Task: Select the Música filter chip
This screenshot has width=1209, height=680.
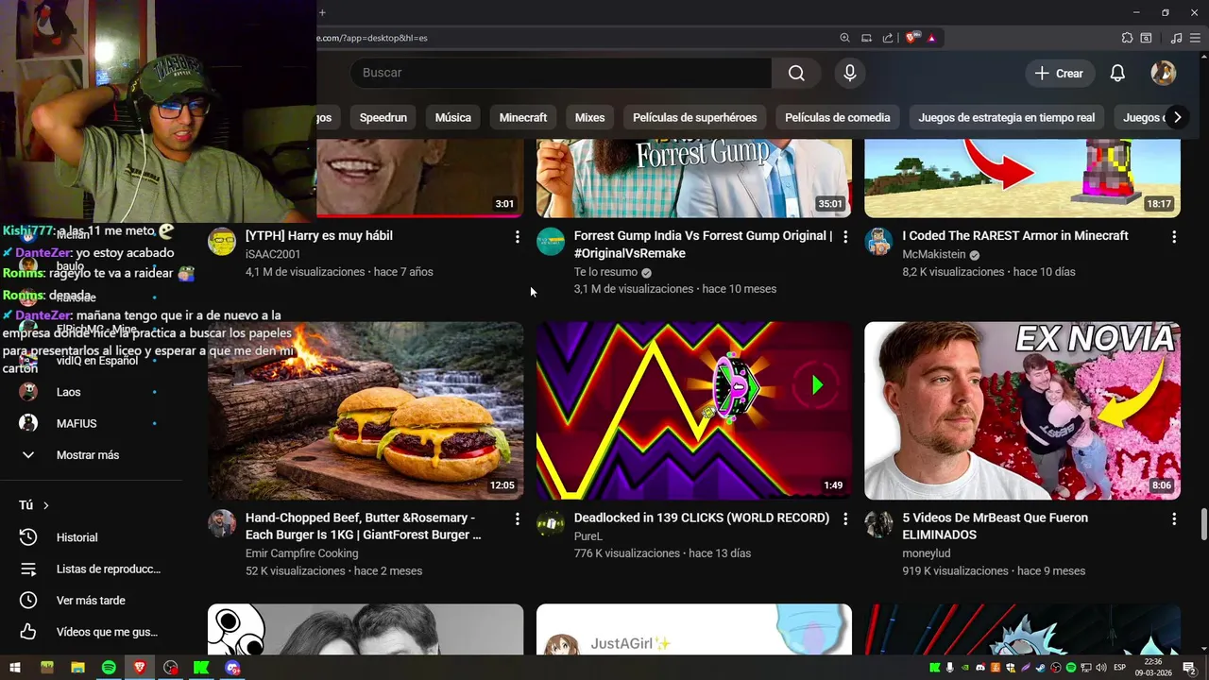Action: coord(452,117)
